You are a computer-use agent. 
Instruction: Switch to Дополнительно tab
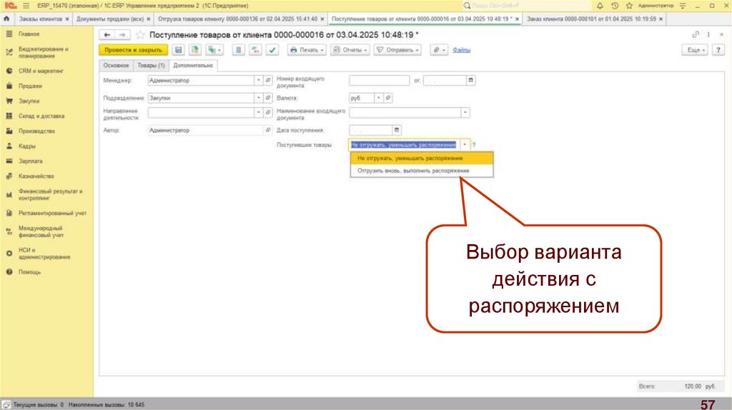tap(193, 65)
